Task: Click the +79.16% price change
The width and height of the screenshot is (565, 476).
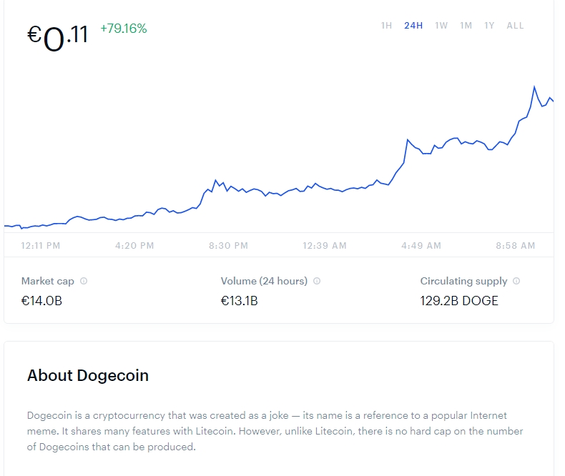Action: click(x=123, y=29)
